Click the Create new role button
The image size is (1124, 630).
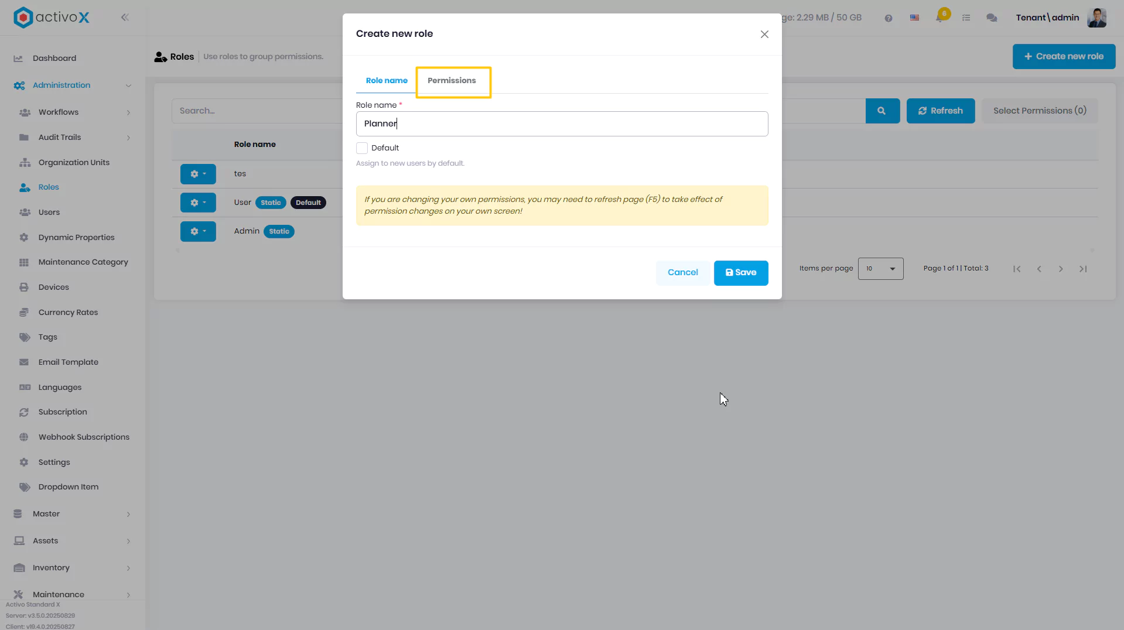click(x=1063, y=57)
